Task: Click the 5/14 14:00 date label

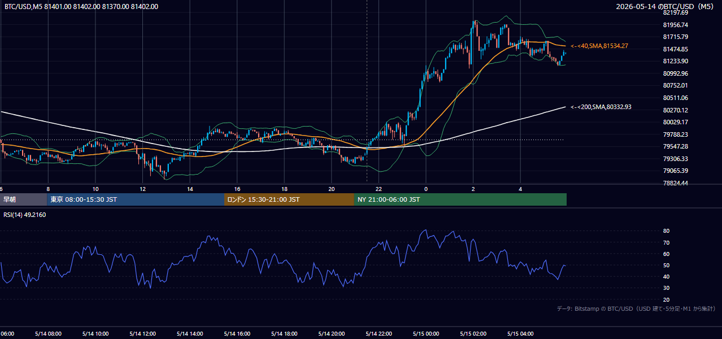Action: tap(190, 333)
